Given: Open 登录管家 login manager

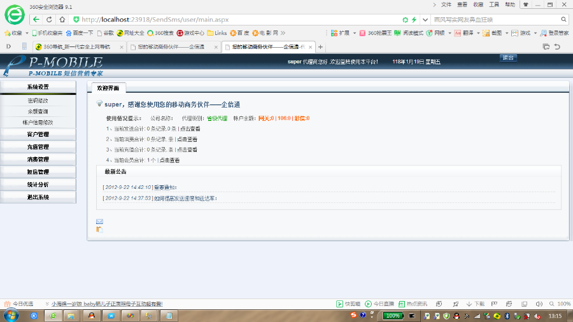Looking at the screenshot, I should 555,33.
